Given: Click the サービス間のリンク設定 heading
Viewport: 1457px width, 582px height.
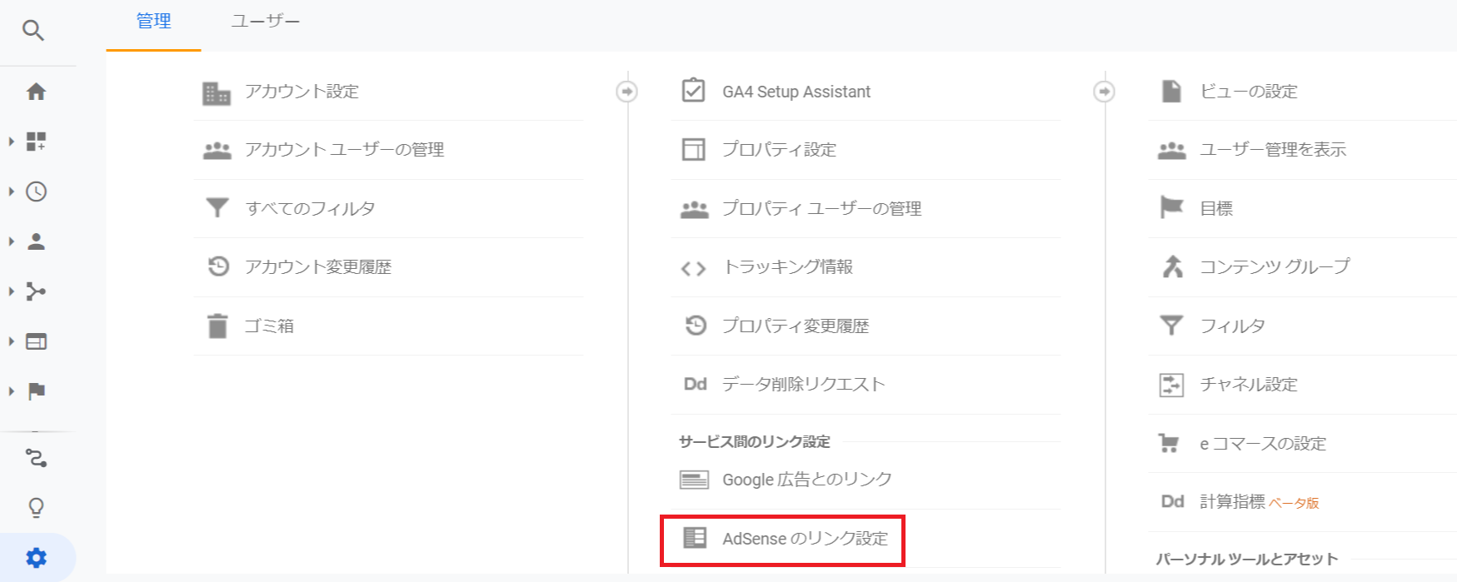Looking at the screenshot, I should (754, 442).
